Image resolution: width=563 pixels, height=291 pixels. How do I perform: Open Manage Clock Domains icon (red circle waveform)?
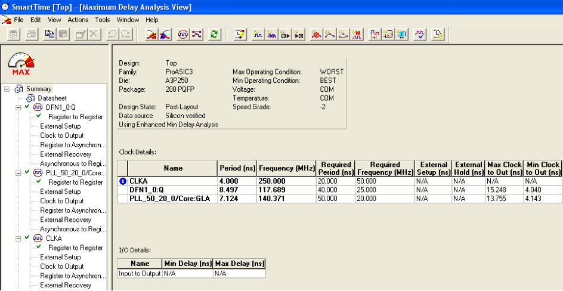tap(182, 35)
